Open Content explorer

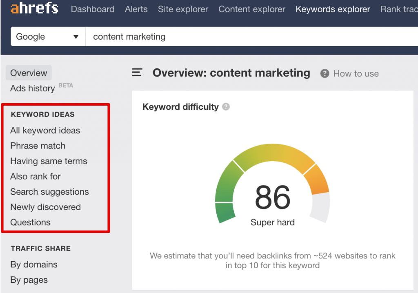click(x=251, y=9)
